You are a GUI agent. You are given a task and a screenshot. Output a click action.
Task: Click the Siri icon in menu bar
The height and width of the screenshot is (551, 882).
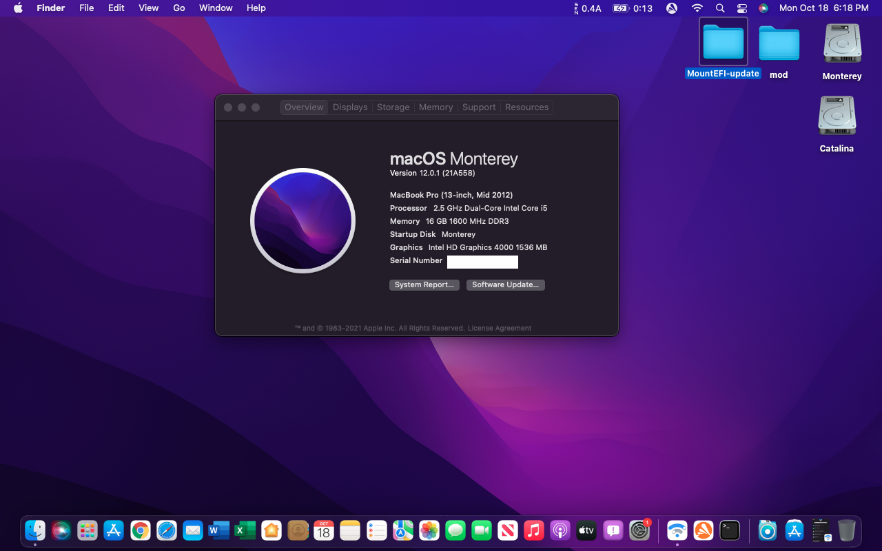point(763,8)
